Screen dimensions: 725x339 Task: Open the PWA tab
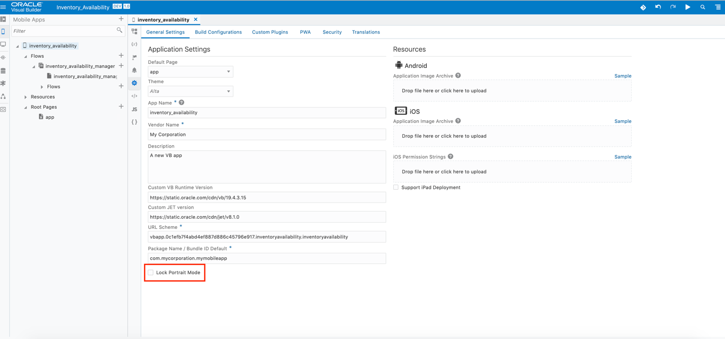pyautogui.click(x=305, y=32)
